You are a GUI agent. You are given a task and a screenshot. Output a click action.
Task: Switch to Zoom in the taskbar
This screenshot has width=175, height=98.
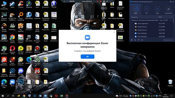(x=45, y=96)
